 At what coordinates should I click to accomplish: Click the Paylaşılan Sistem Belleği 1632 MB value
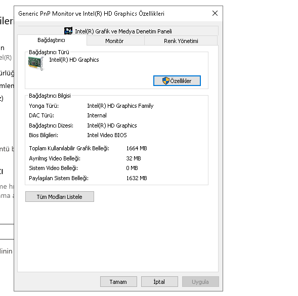click(137, 178)
